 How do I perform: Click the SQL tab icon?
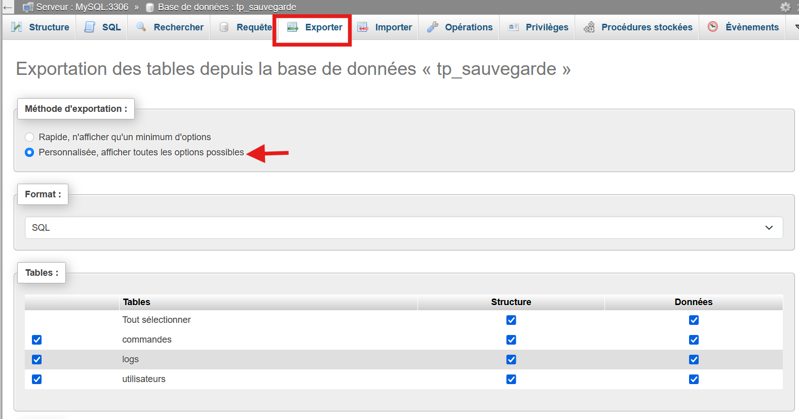[90, 27]
